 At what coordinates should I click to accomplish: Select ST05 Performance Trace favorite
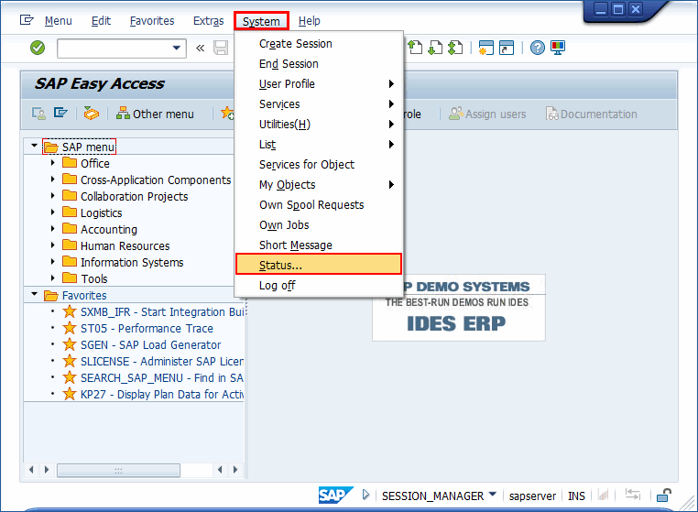138,329
